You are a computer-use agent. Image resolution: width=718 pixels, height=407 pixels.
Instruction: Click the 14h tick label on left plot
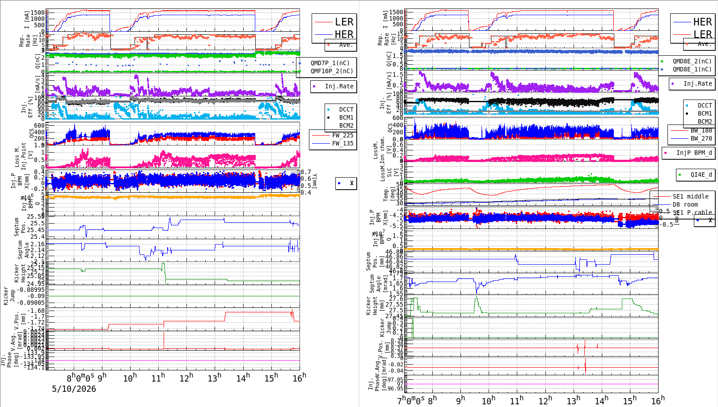(x=243, y=378)
